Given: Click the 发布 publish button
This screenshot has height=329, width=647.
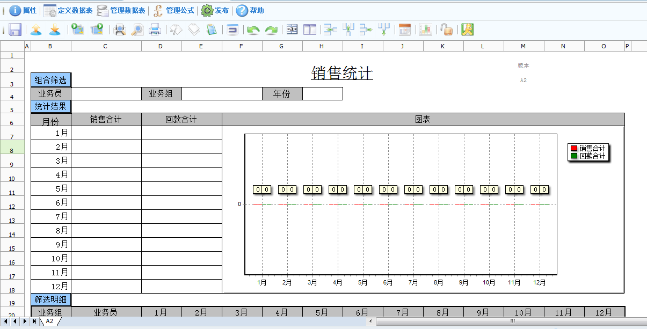Looking at the screenshot, I should (215, 10).
